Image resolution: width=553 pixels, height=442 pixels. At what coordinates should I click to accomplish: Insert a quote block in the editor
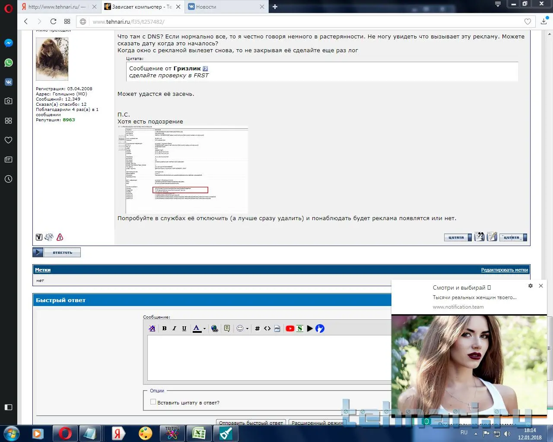coord(227,328)
